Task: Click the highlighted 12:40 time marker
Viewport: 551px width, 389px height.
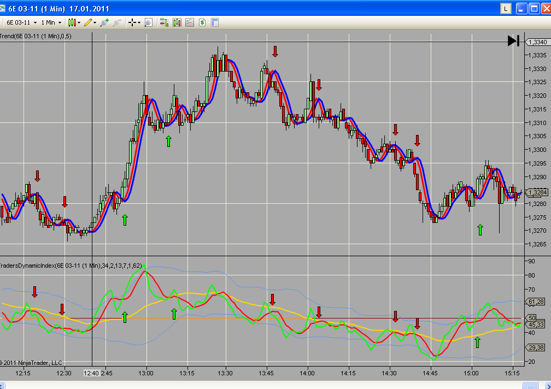Action: [91, 373]
